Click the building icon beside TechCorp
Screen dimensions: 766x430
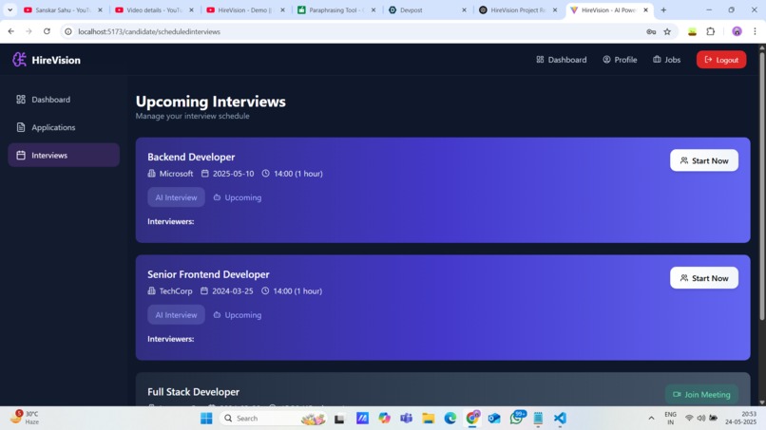(x=151, y=290)
